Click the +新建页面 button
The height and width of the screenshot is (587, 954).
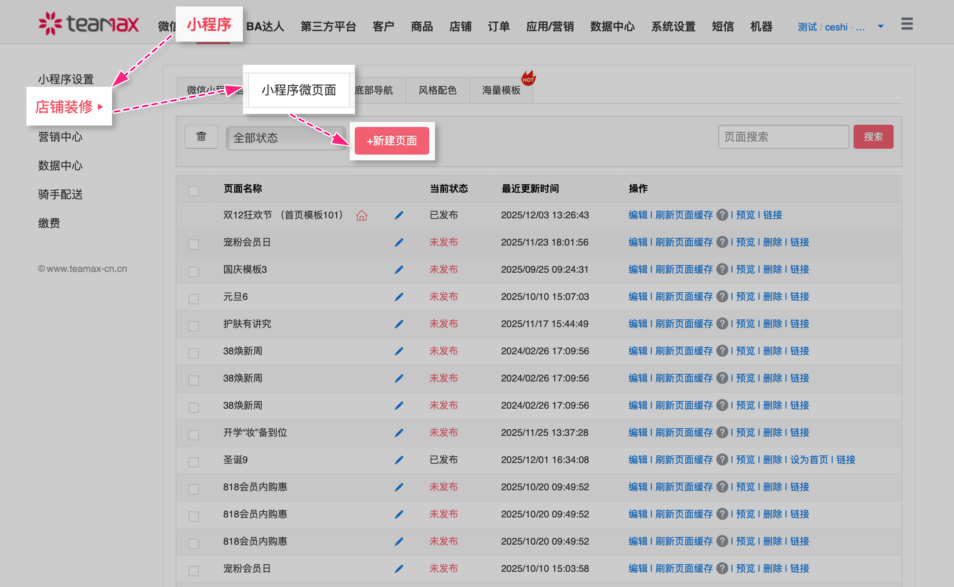pyautogui.click(x=392, y=141)
